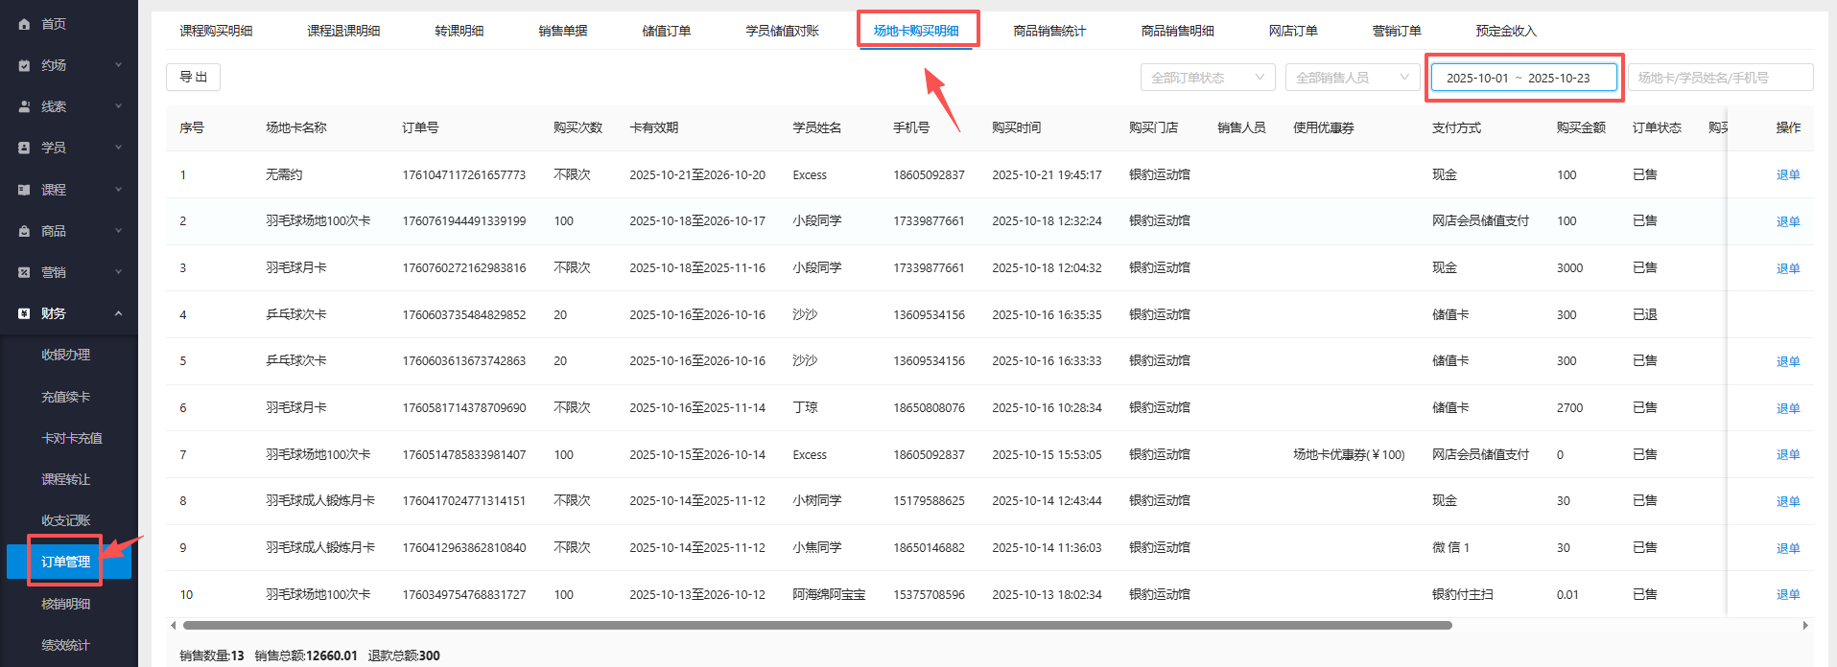Click the 学员 icon in the sidebar

[24, 148]
